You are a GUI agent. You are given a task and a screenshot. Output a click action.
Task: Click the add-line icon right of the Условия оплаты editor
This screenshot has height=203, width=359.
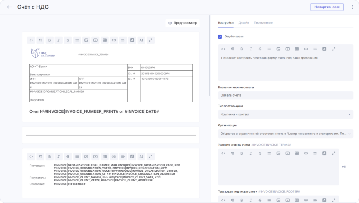coord(344,167)
